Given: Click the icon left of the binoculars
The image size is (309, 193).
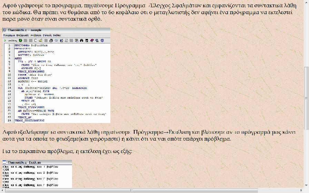Looking at the screenshot, I should pyautogui.click(x=77, y=41).
